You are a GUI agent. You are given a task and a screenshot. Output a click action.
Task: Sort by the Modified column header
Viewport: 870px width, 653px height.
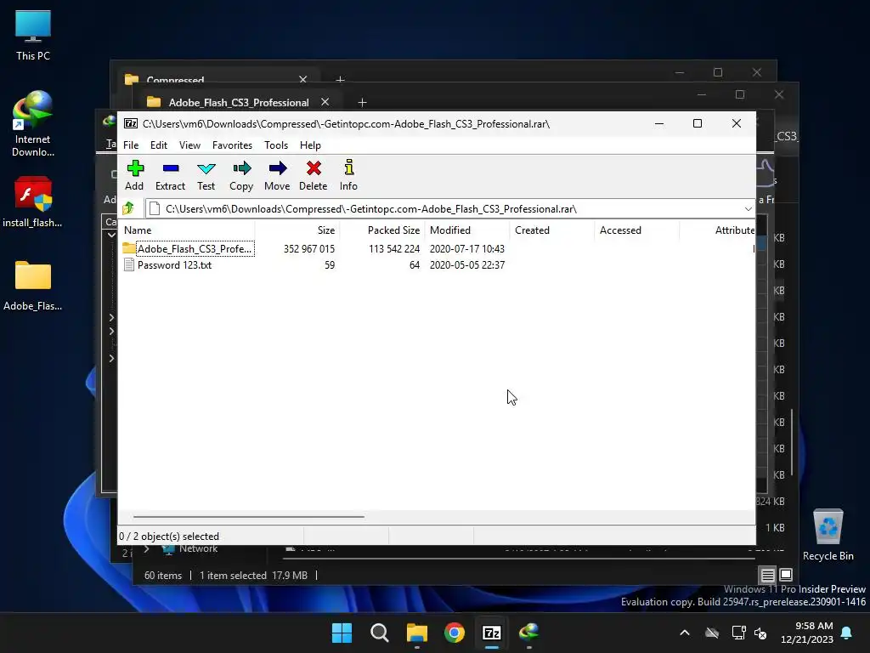467,230
